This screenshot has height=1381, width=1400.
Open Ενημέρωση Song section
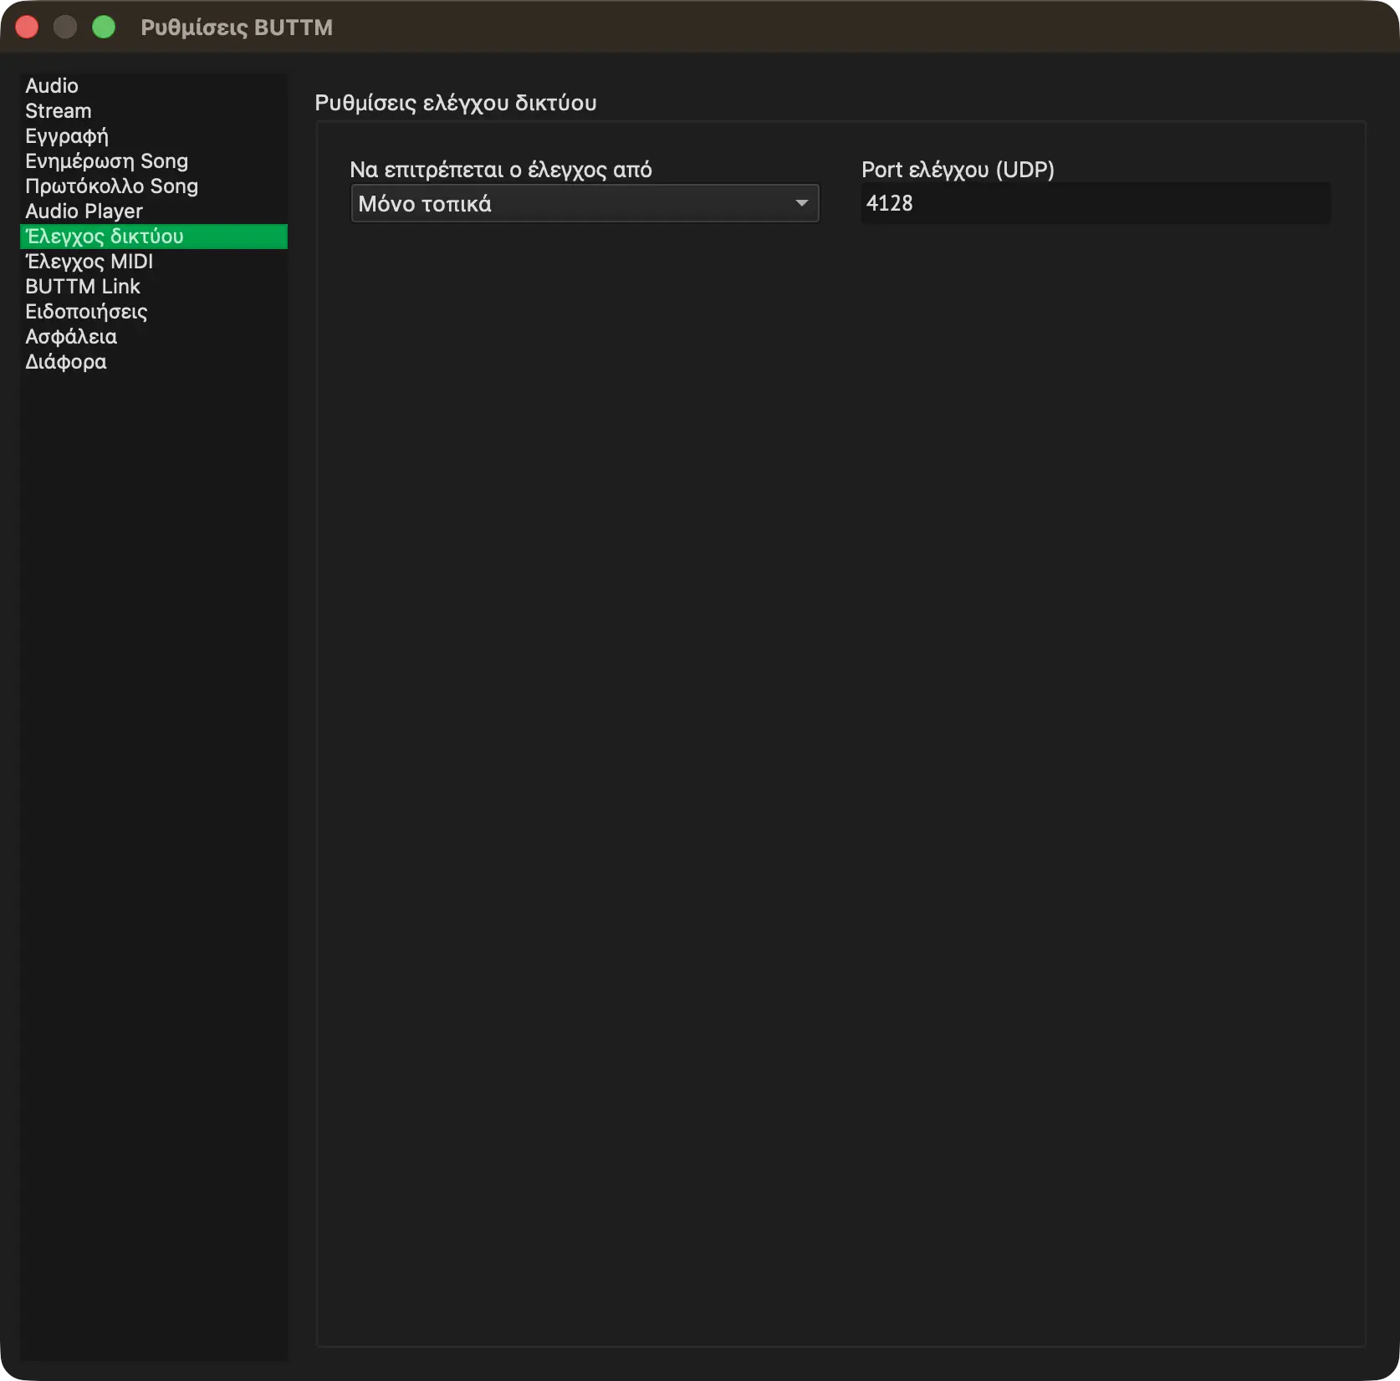153,161
